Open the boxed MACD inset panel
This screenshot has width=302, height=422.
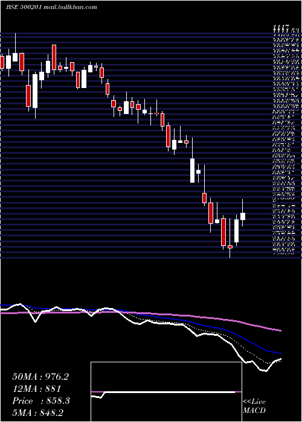point(166,392)
